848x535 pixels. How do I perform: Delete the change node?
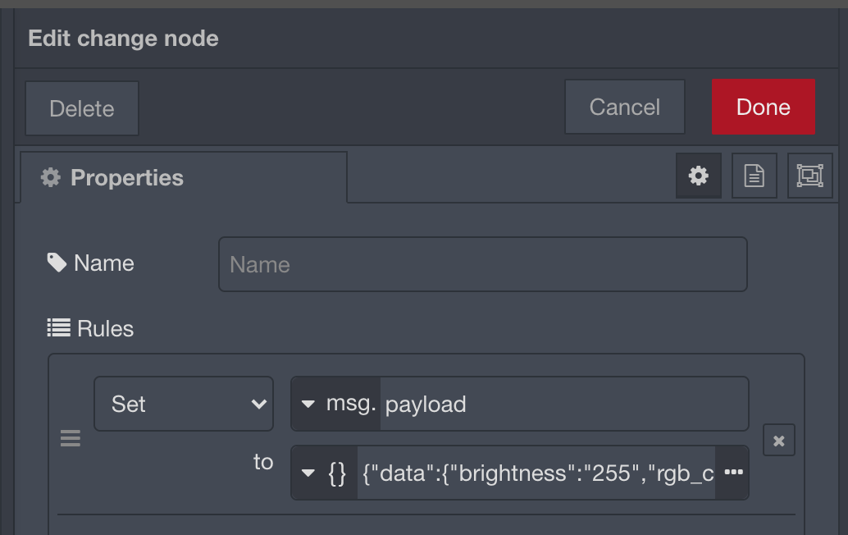point(82,107)
